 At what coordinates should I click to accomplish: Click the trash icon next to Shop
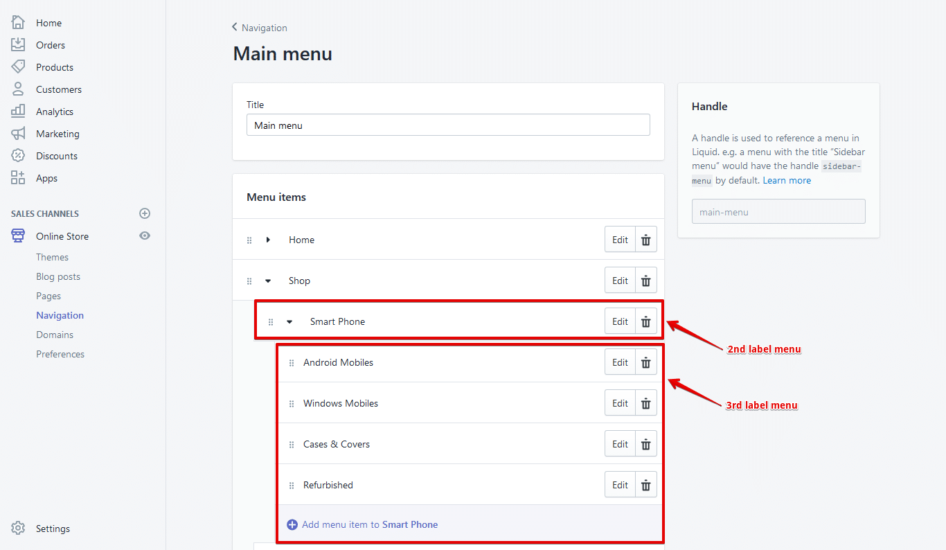click(645, 280)
